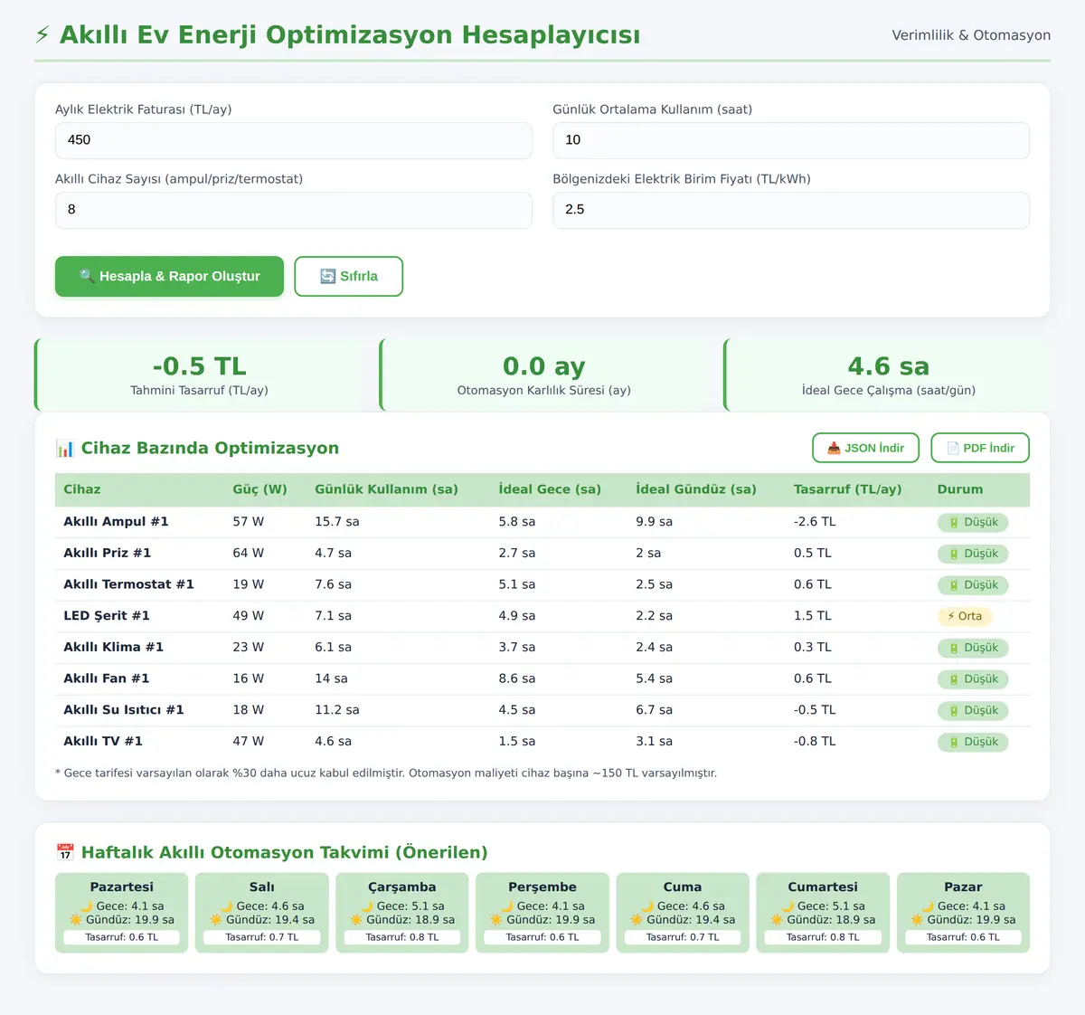1085x1015 pixels.
Task: Select the Akıllı Su Isıtıcı #1 row name
Action: point(123,710)
